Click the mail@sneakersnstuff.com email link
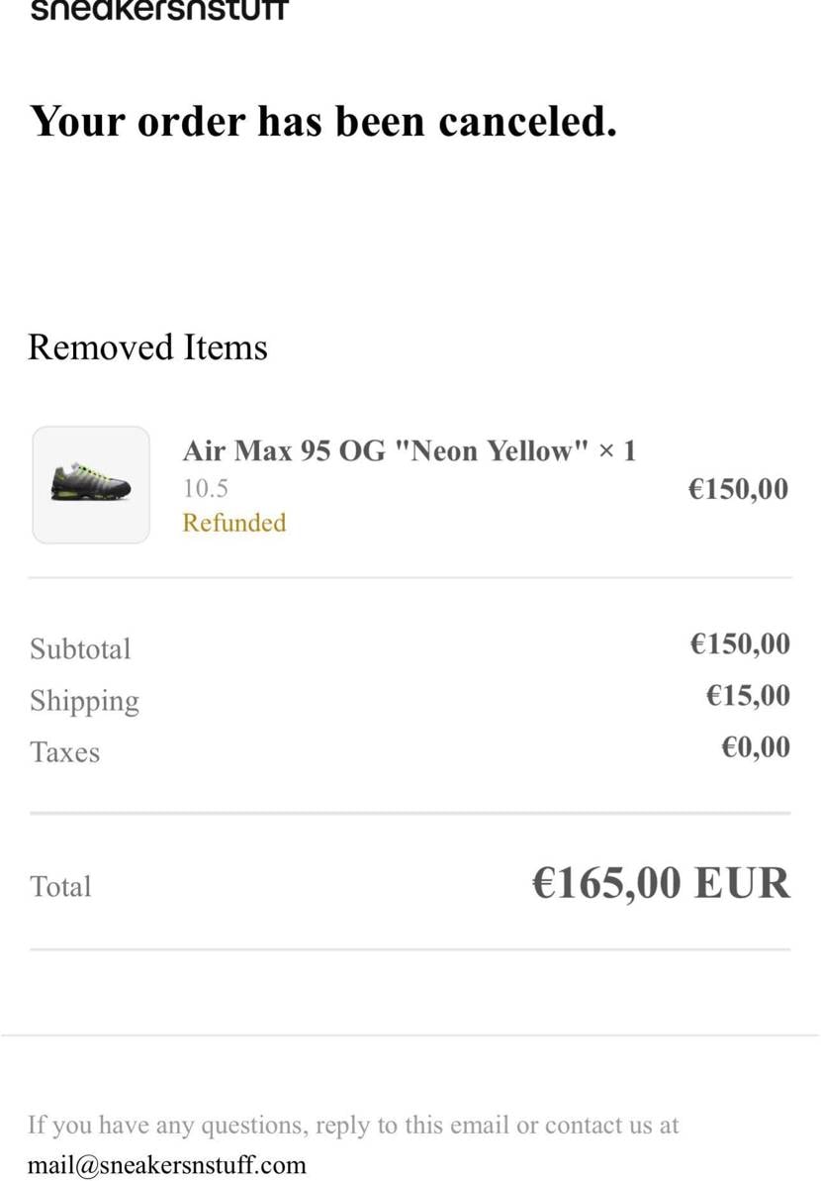This screenshot has width=821, height=1181. click(x=167, y=1164)
